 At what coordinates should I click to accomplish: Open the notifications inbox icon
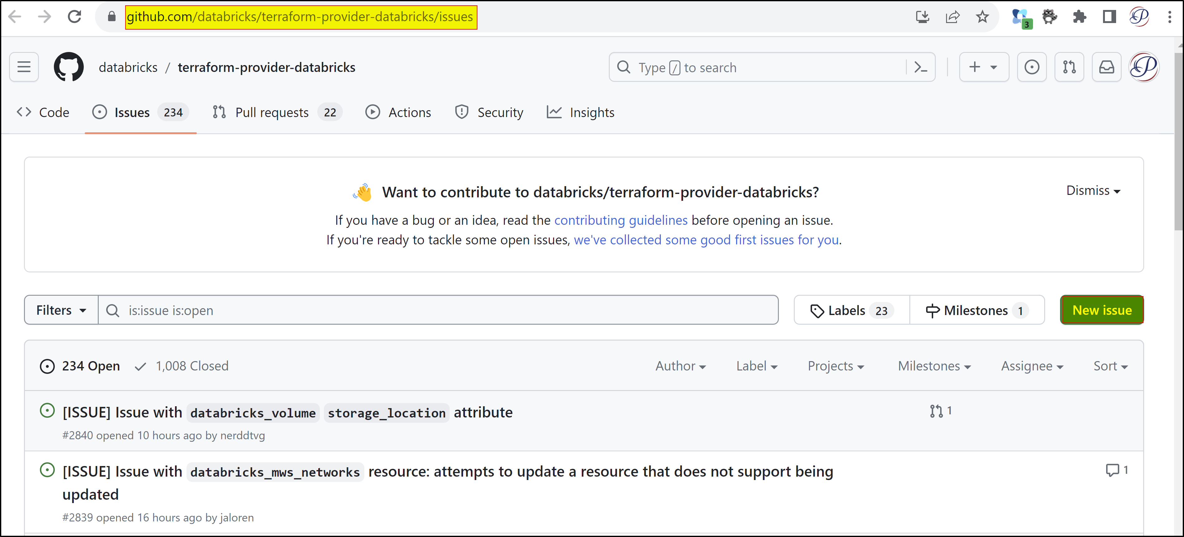point(1106,67)
